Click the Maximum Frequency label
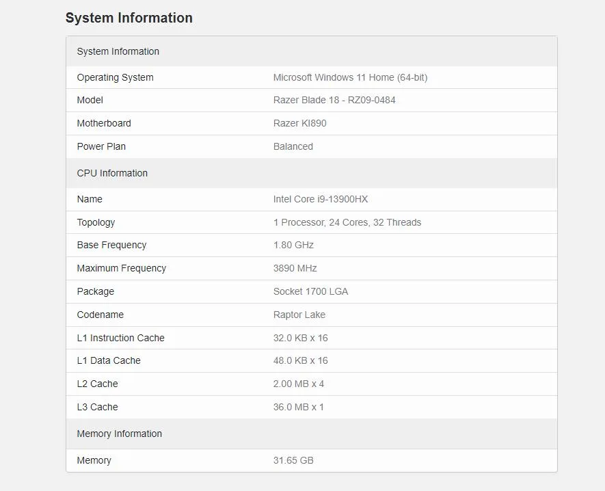This screenshot has height=491, width=605. (x=121, y=268)
